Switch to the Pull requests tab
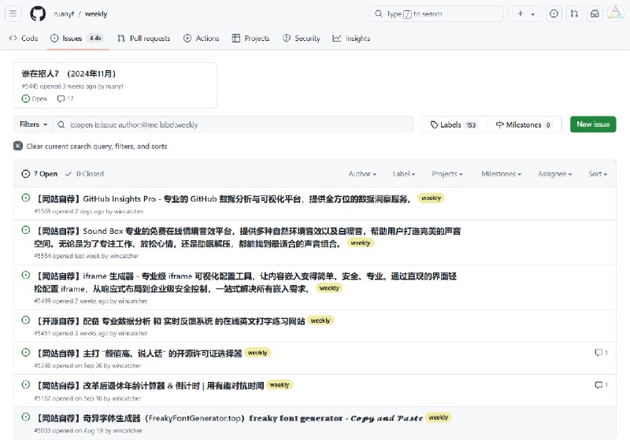The image size is (630, 448). 144,38
